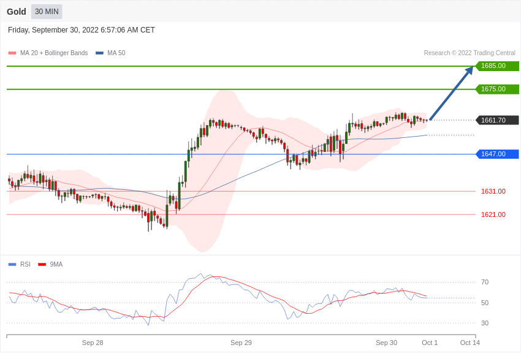Viewport: 521px width, 353px height.
Task: Click the RSI 30 level label
Action: pos(485,323)
